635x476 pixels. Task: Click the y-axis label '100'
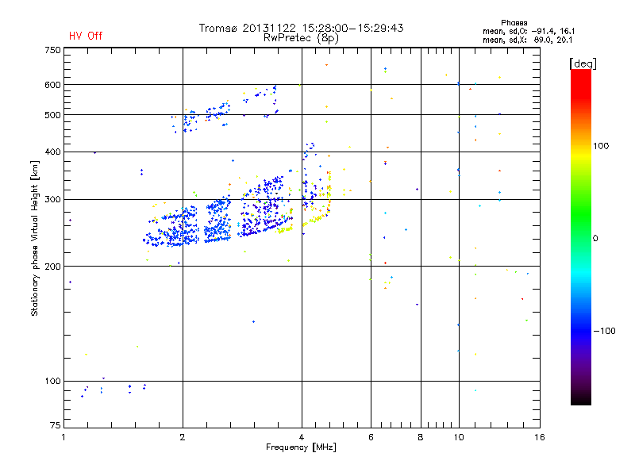click(52, 382)
